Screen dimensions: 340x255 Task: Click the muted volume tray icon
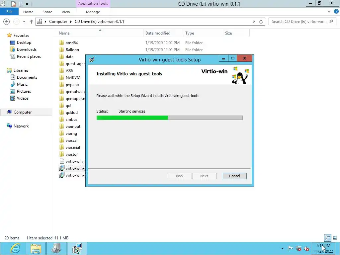coord(306,248)
